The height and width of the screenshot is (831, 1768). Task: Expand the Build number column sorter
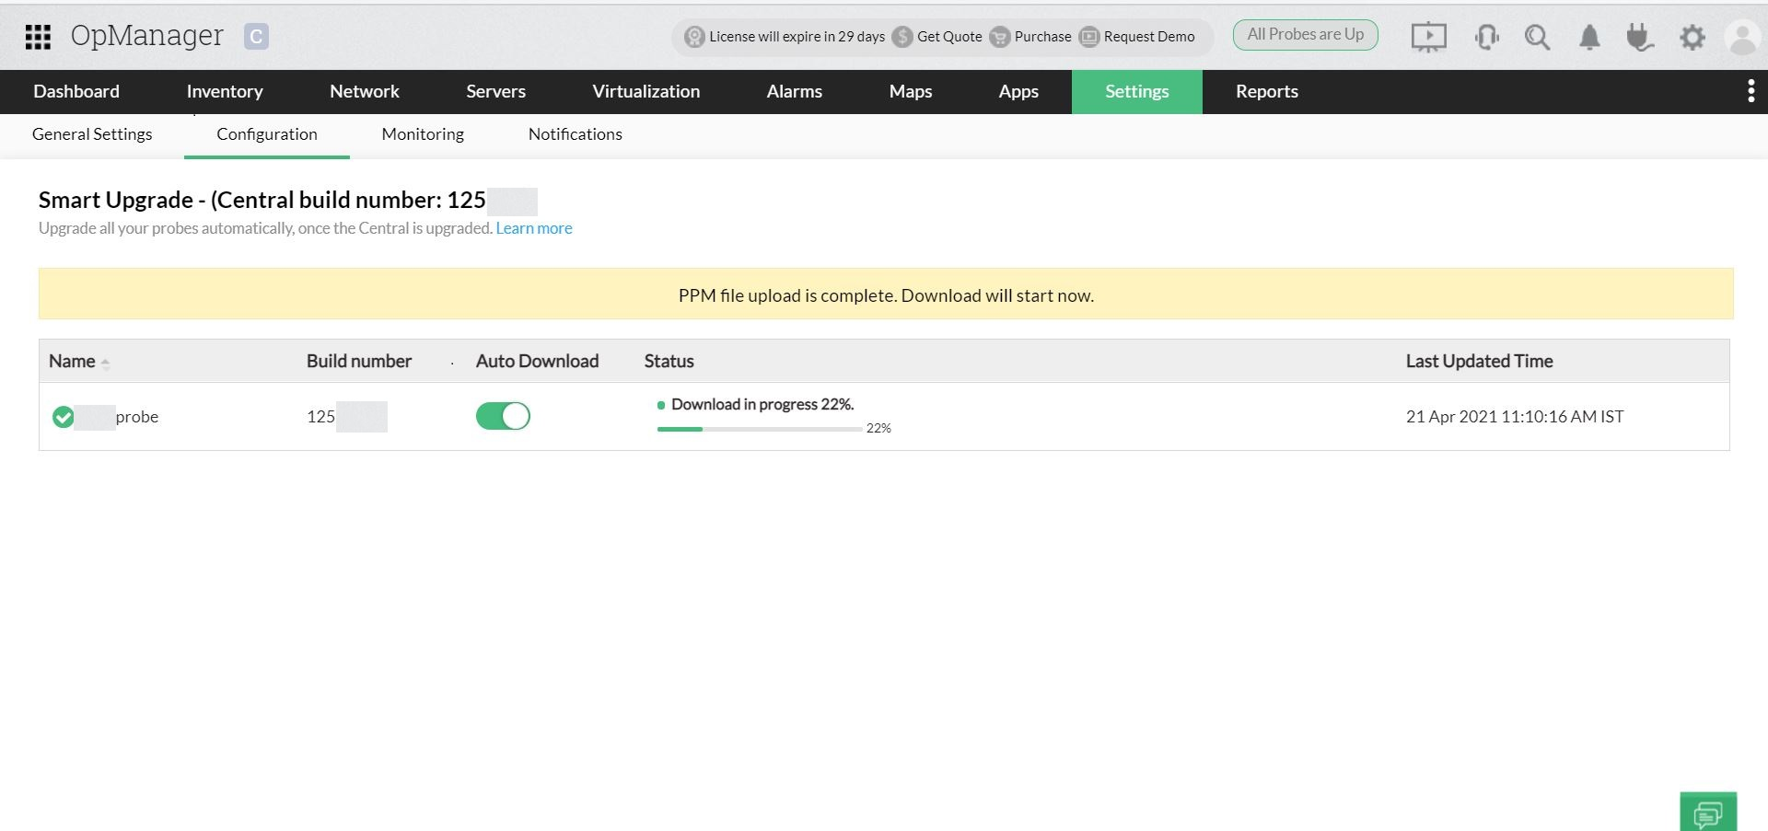(x=452, y=362)
